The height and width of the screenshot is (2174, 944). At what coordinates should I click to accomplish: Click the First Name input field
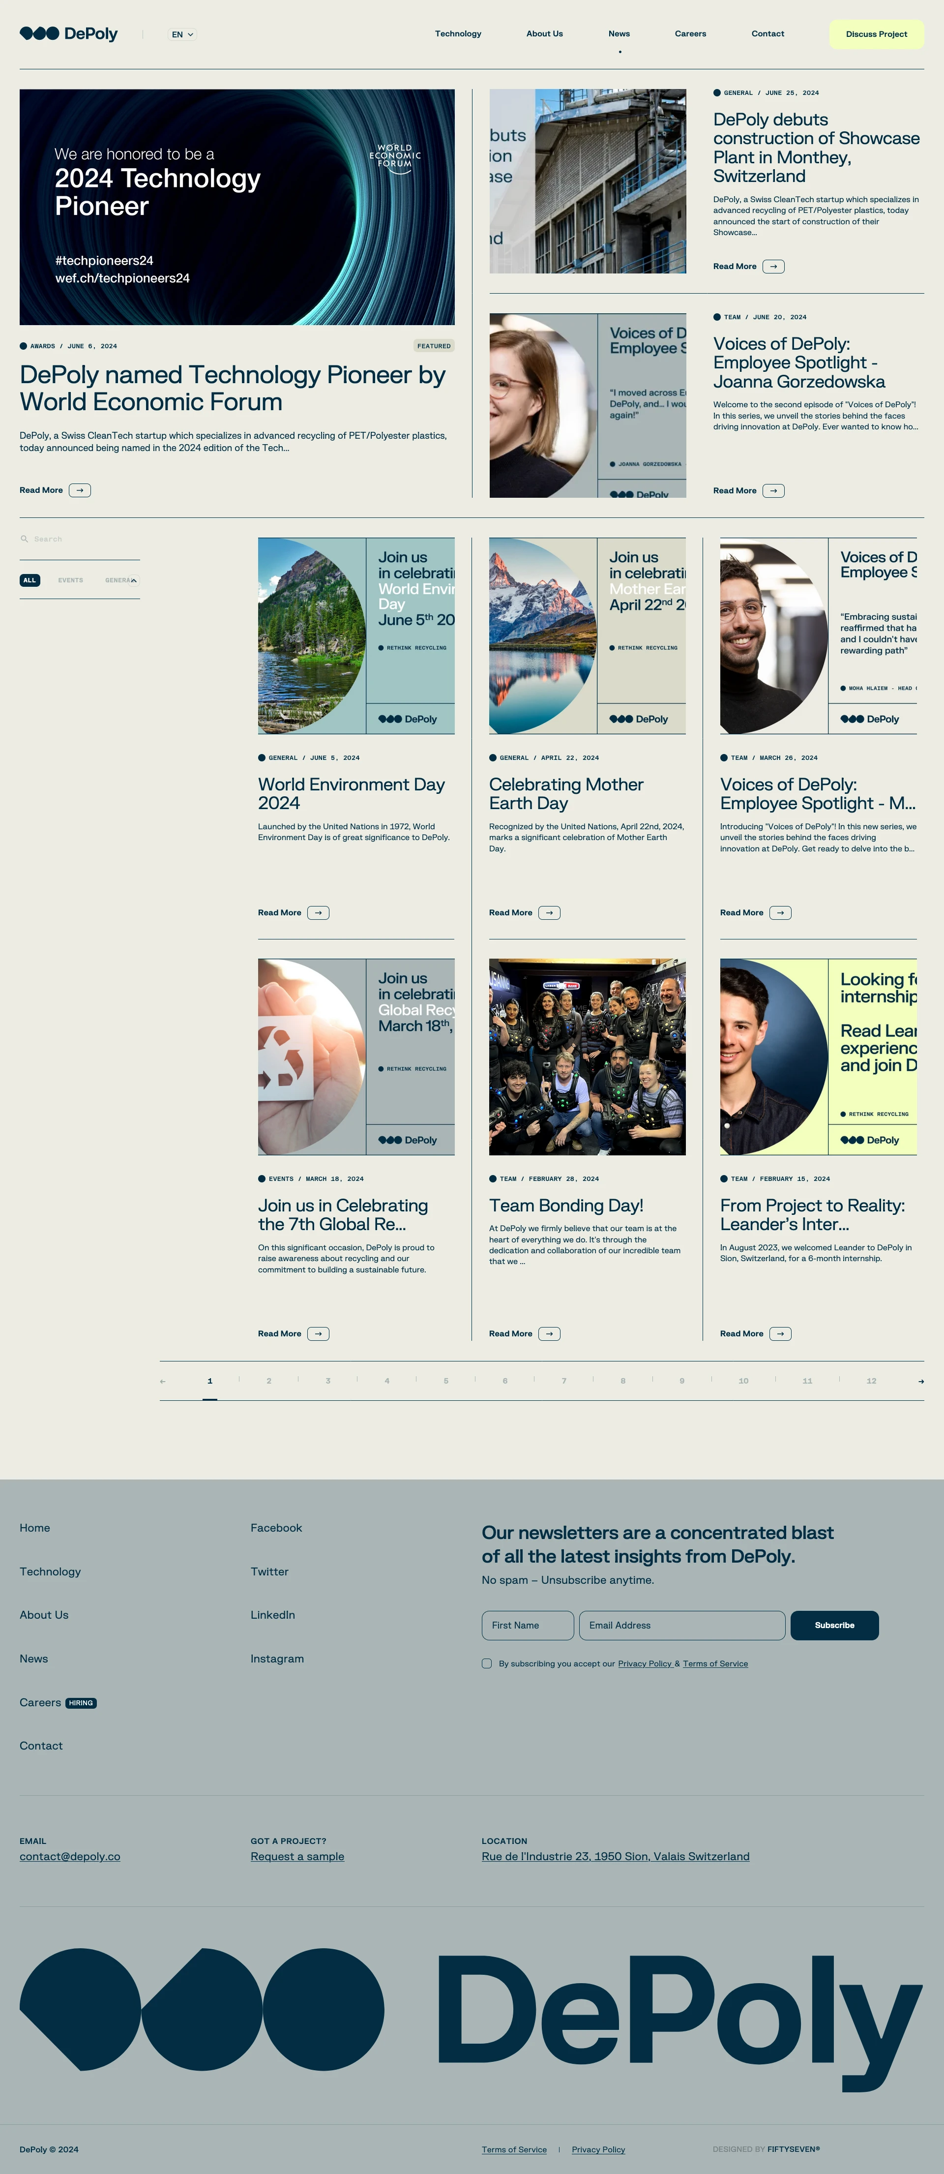(x=528, y=1625)
